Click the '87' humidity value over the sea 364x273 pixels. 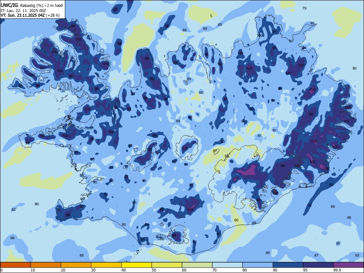click(x=316, y=255)
